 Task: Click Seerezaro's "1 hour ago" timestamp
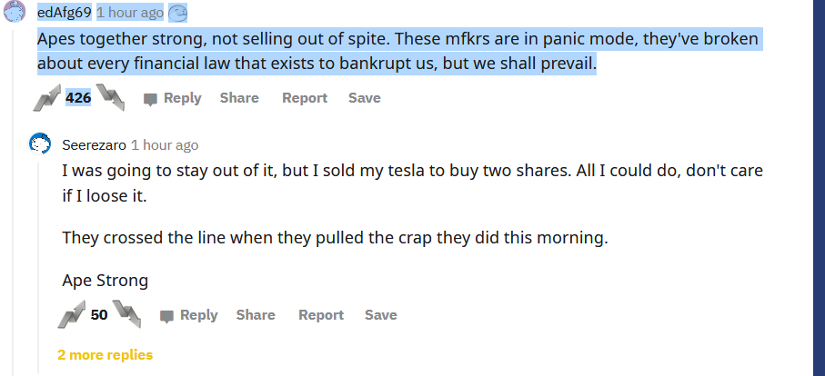click(165, 145)
